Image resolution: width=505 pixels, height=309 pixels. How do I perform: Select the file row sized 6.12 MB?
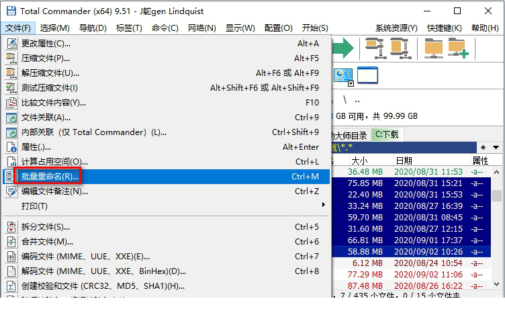tap(411, 263)
